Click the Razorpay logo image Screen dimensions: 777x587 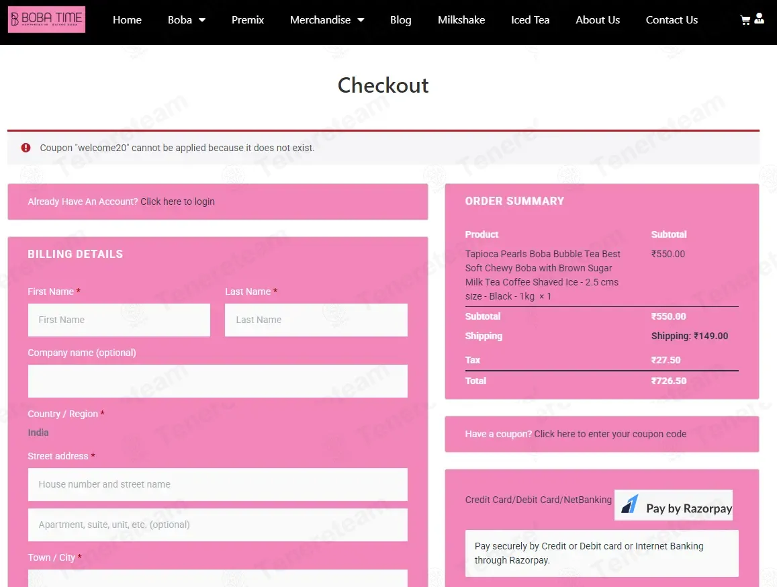[x=674, y=505]
